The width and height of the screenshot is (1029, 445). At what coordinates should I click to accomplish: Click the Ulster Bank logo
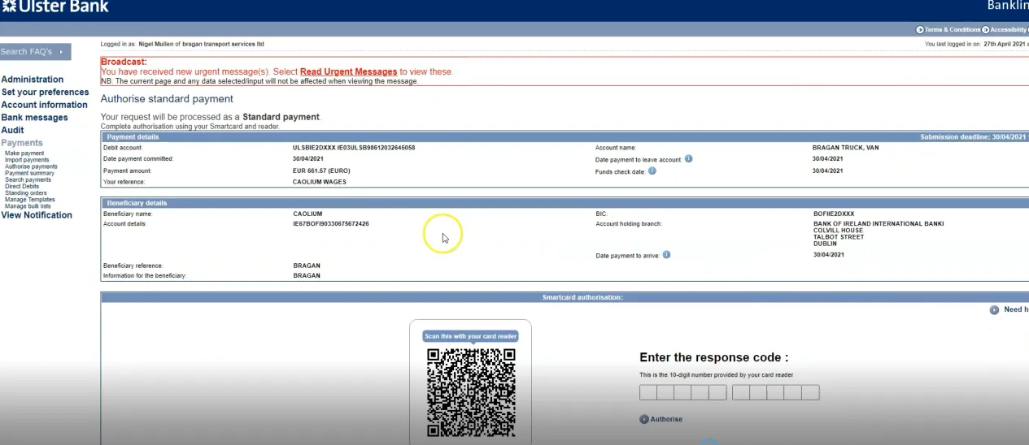pyautogui.click(x=55, y=6)
